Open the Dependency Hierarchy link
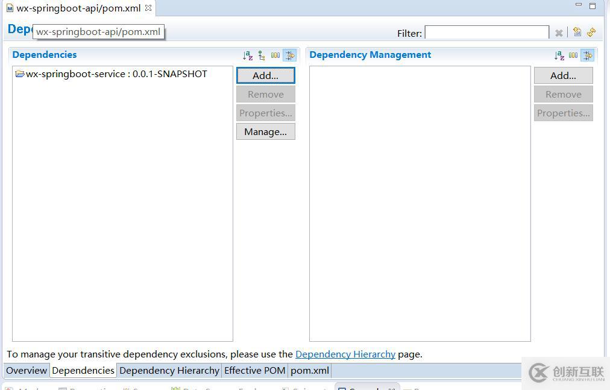610x390 pixels. (x=345, y=354)
